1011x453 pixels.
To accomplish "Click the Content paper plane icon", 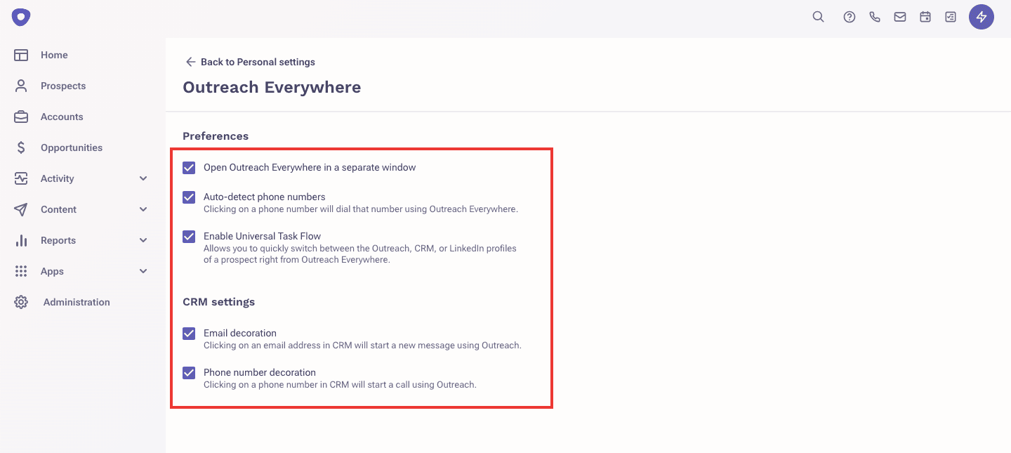I will [21, 209].
